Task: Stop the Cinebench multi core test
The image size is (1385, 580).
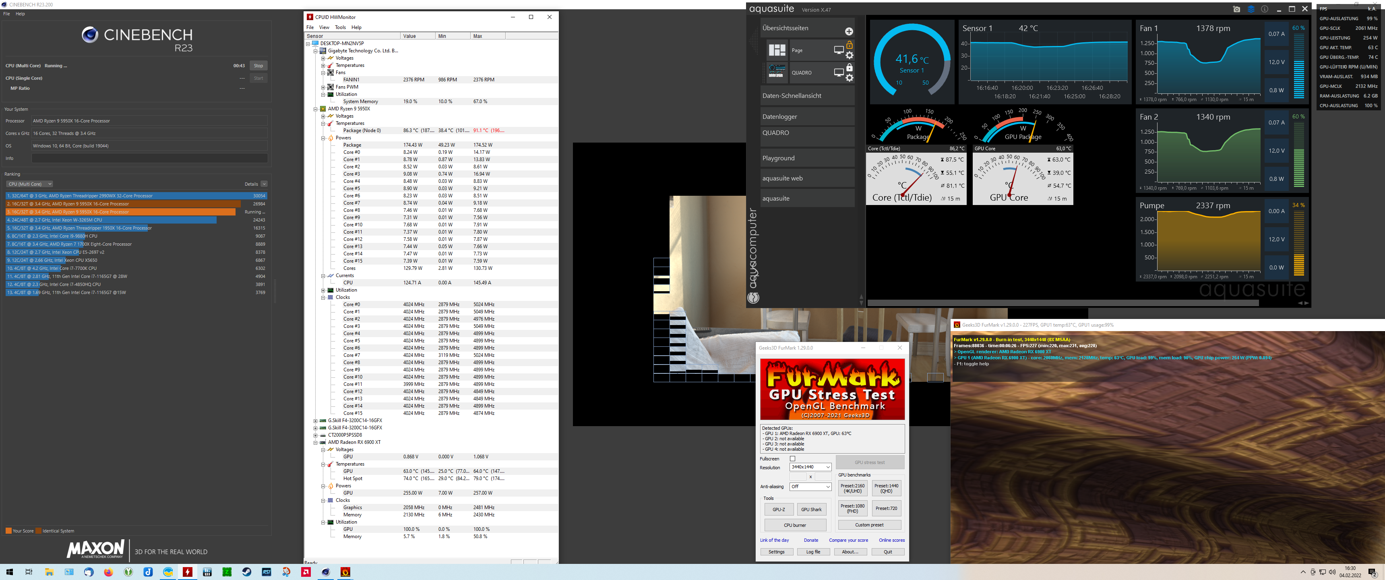Action: coord(258,66)
